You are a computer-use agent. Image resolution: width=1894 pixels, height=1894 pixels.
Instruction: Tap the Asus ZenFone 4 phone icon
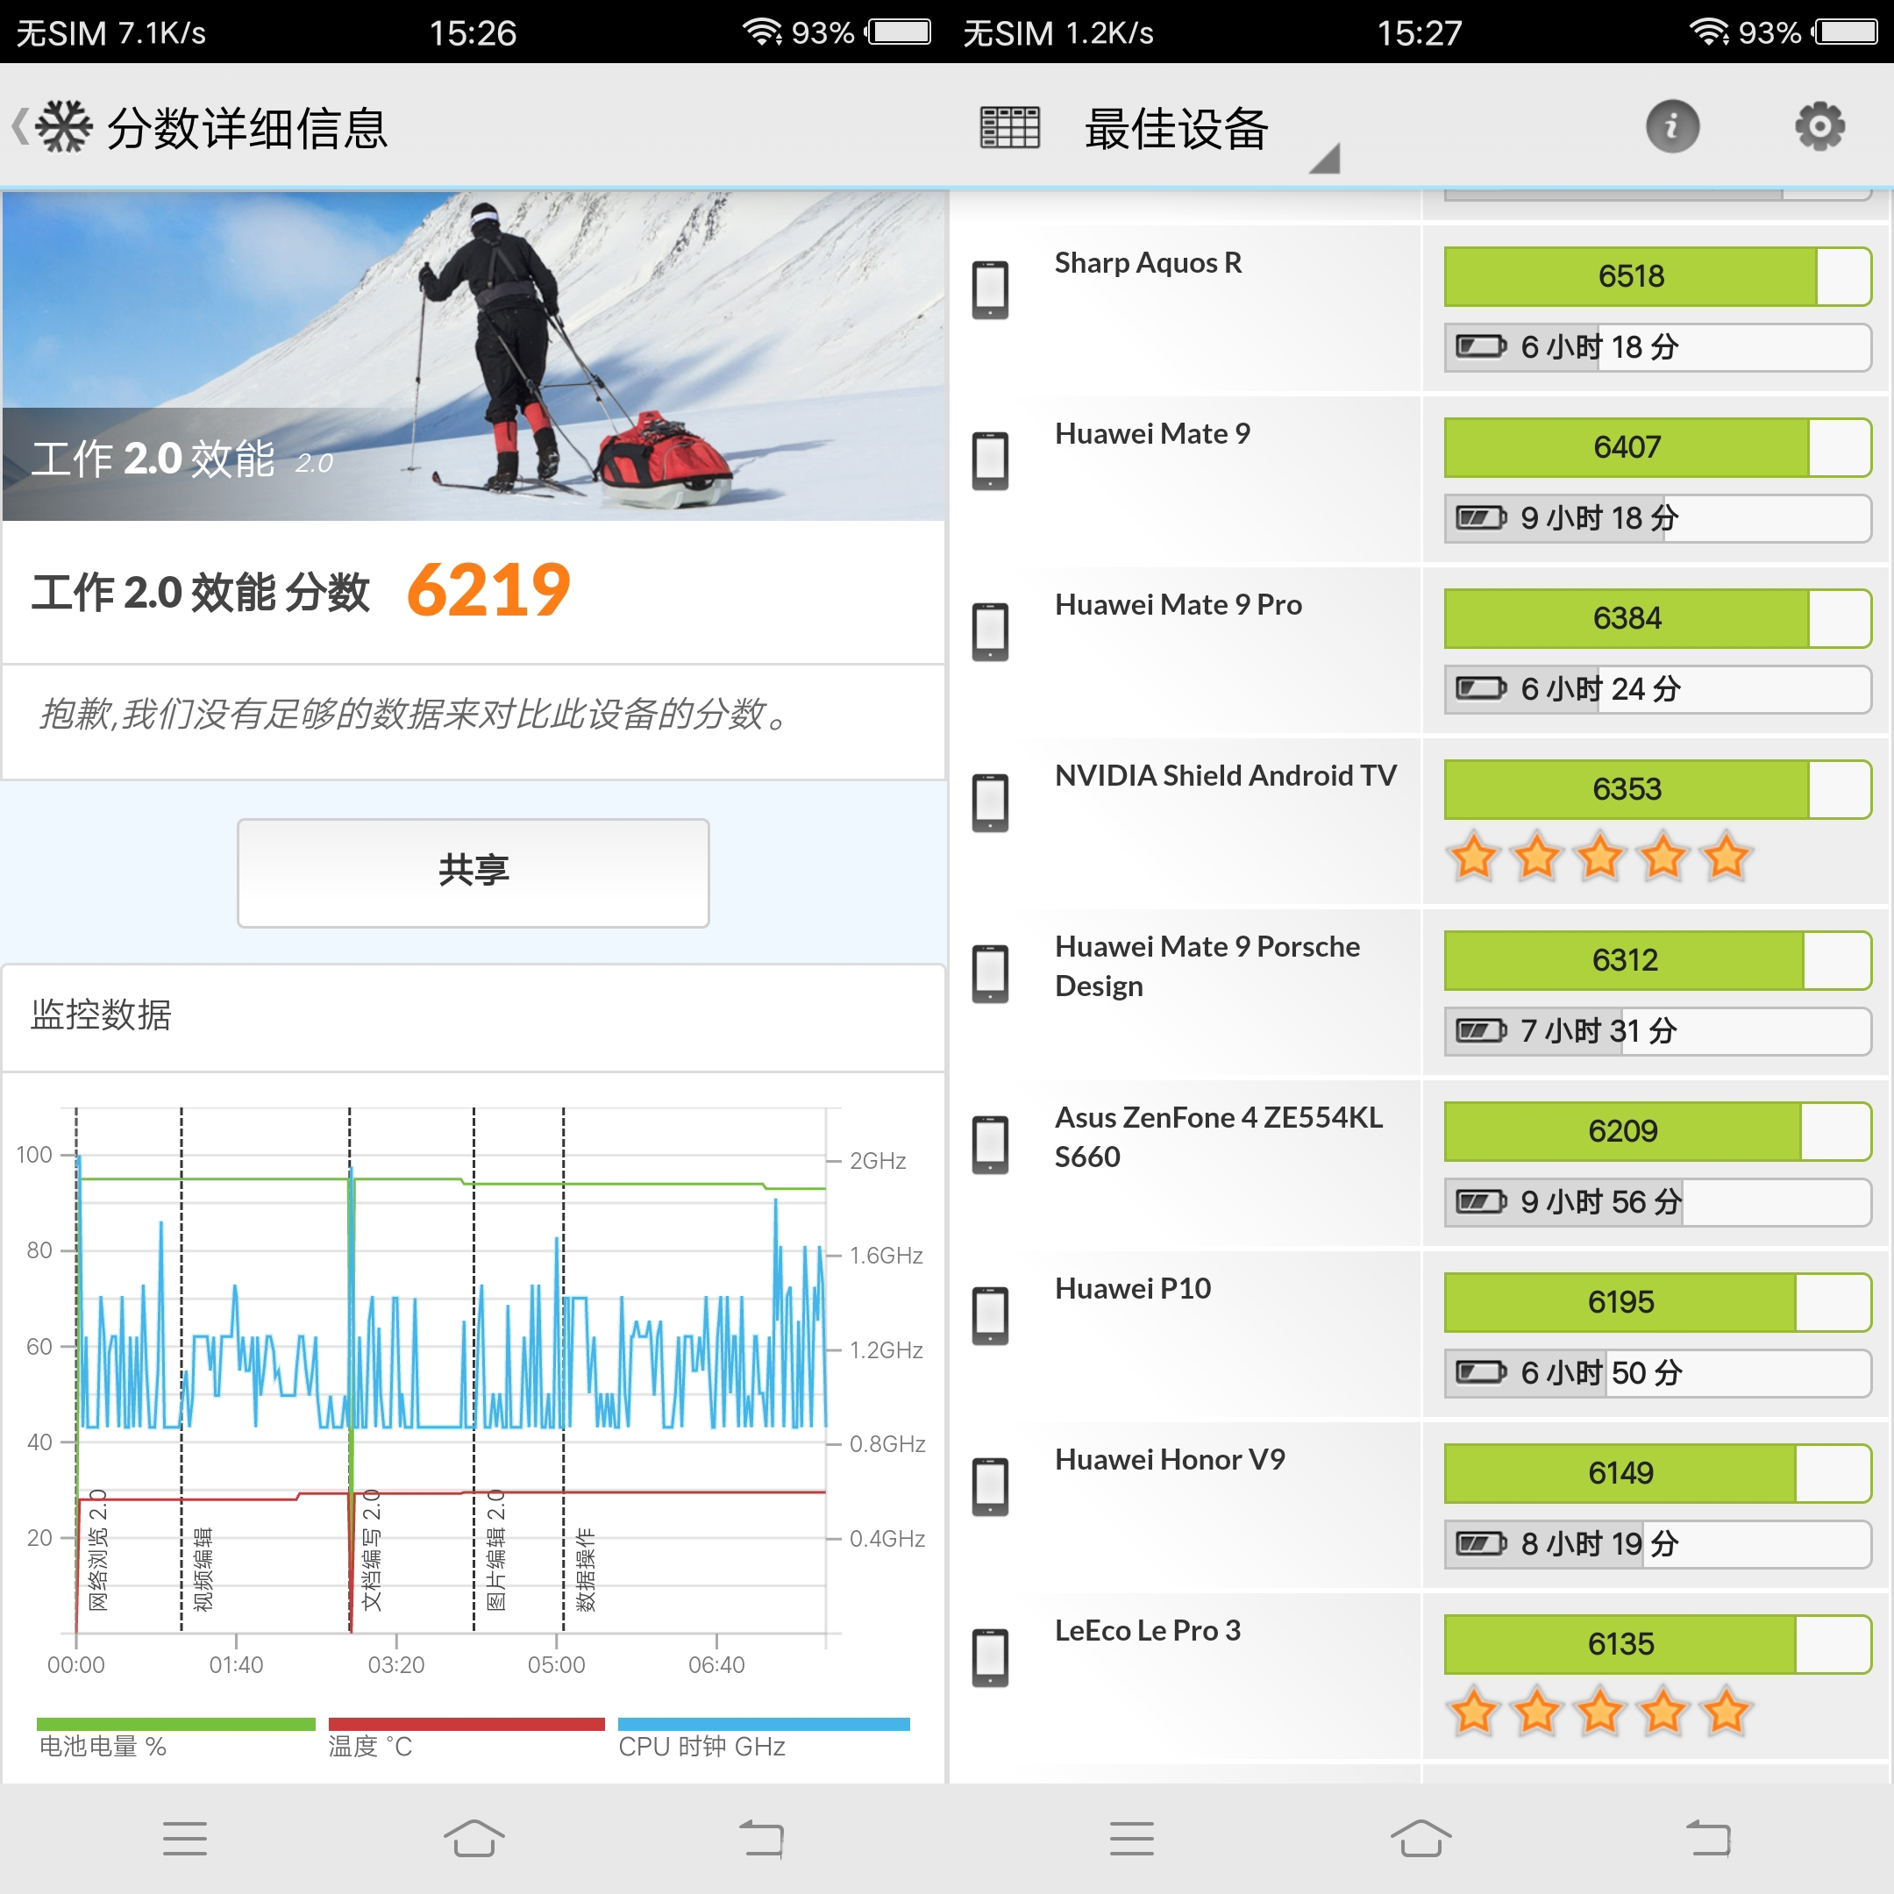coord(990,1144)
